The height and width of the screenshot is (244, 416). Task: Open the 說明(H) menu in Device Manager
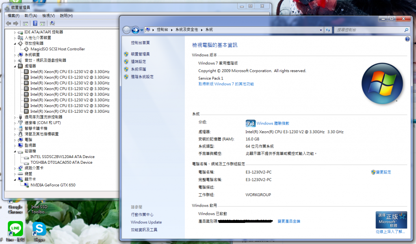point(66,16)
